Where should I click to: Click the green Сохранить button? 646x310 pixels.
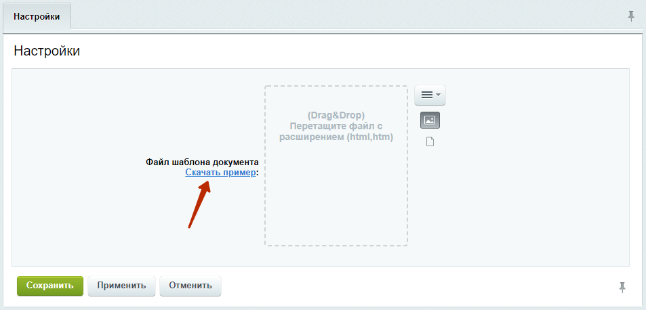[50, 286]
